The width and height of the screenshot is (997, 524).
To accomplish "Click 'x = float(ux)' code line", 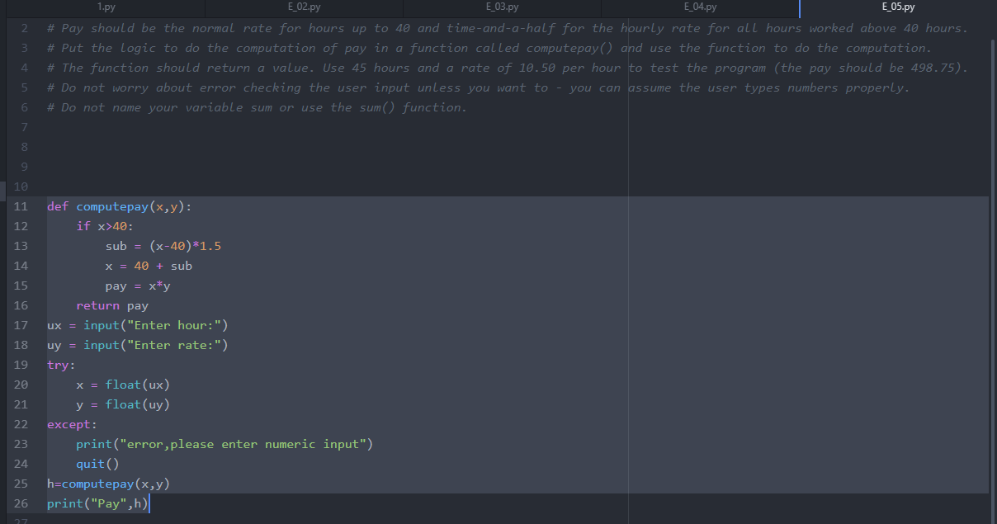I will click(123, 385).
